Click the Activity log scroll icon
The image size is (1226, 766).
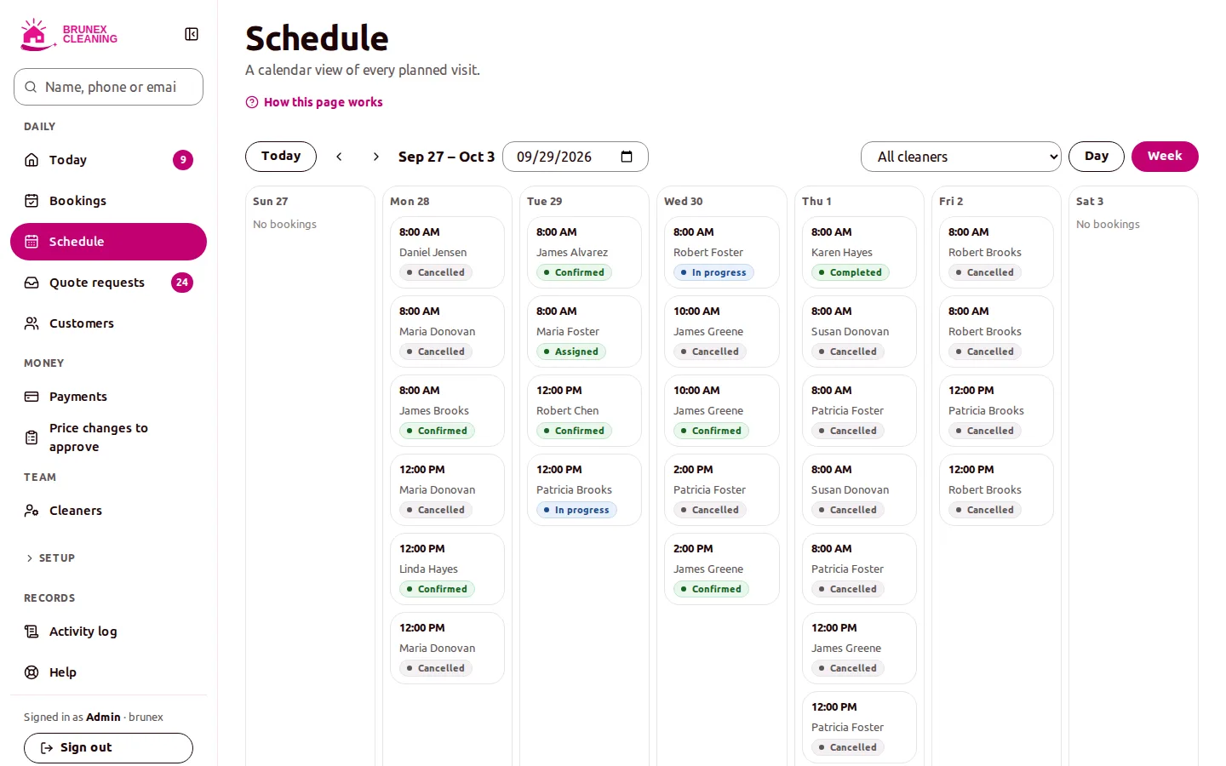coord(32,632)
